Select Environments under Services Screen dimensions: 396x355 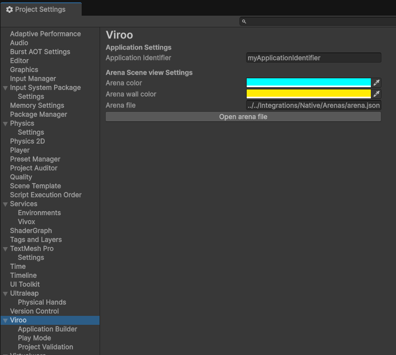pos(39,213)
